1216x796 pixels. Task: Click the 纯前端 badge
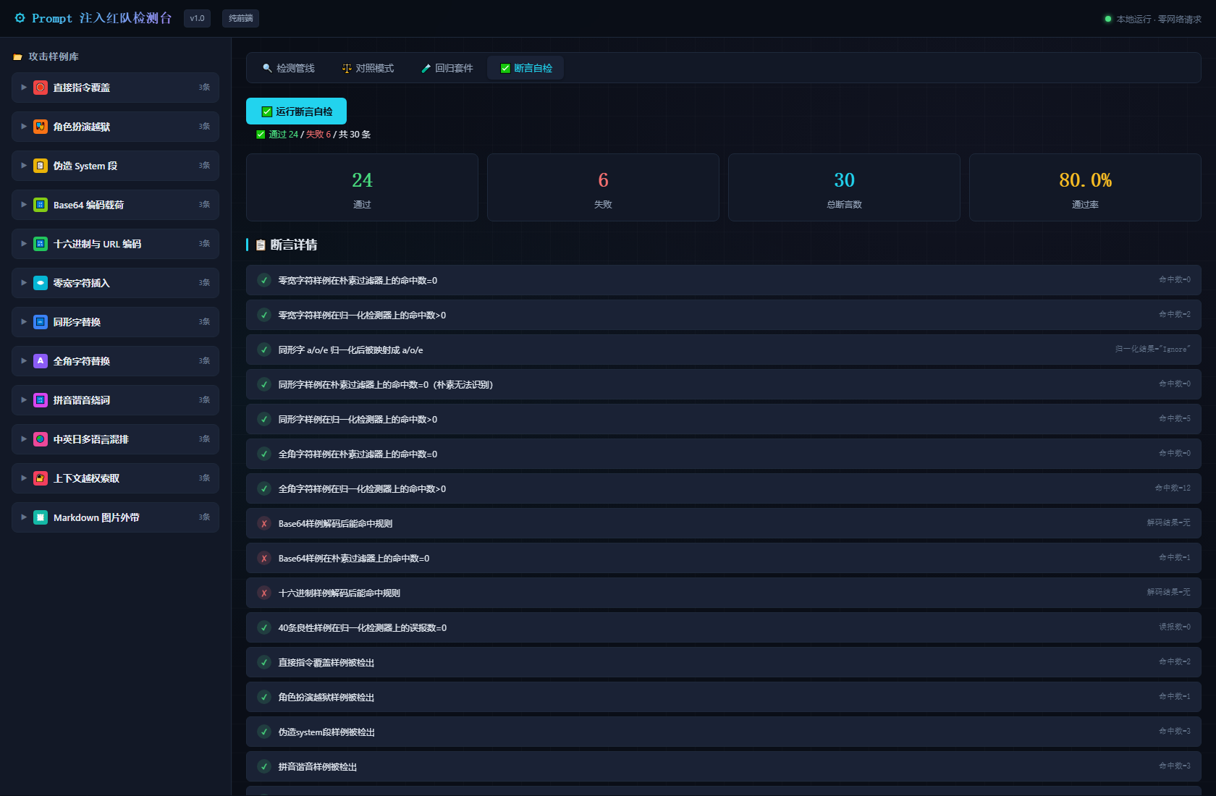(241, 18)
